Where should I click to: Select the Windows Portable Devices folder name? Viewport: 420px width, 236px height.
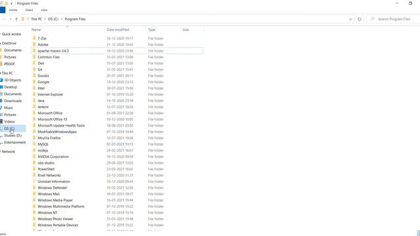coord(58,225)
